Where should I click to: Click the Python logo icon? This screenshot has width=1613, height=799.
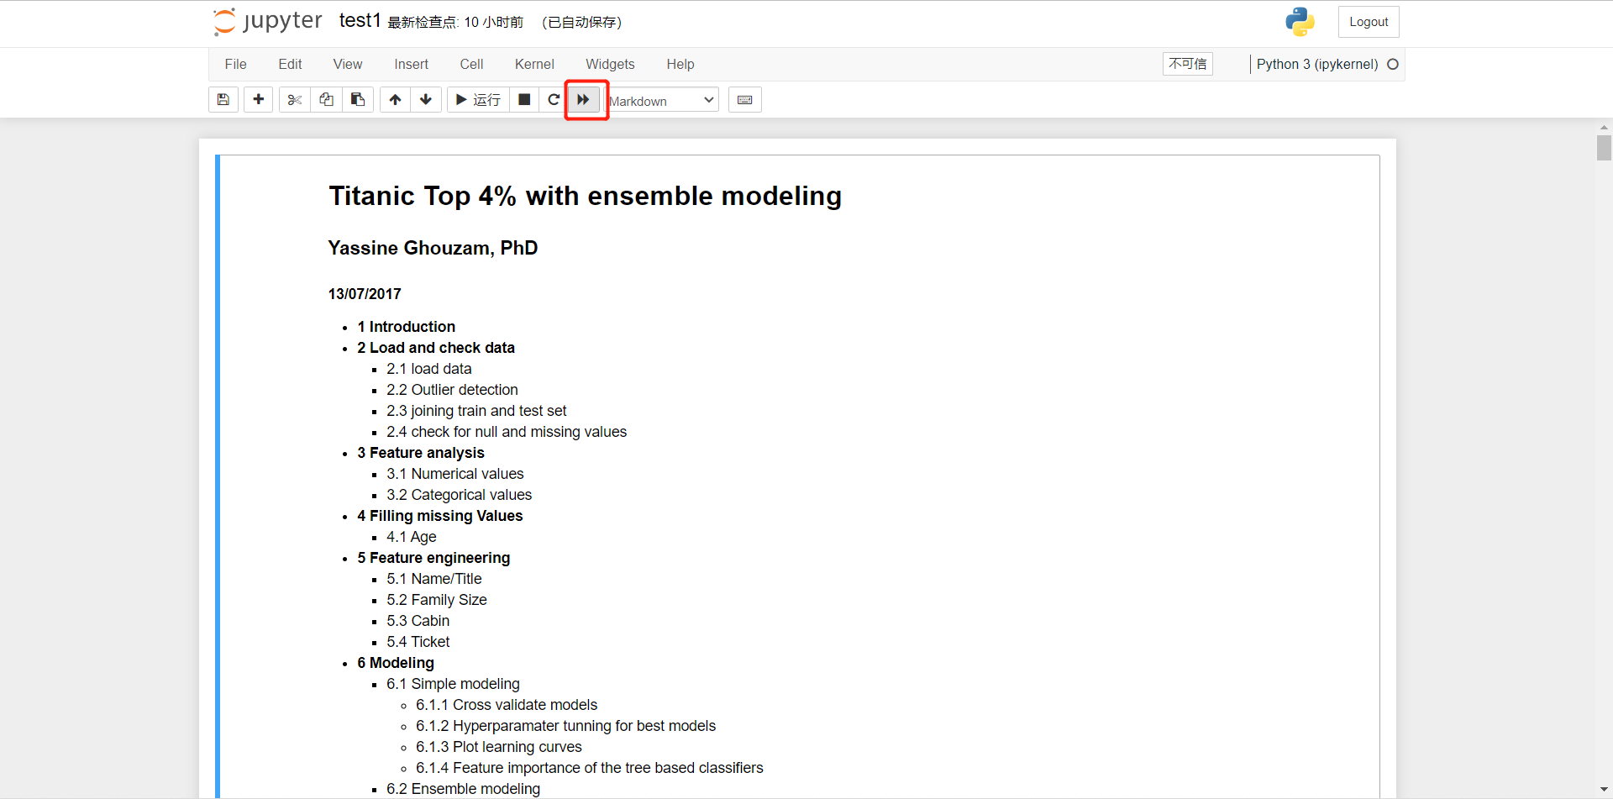tap(1300, 22)
